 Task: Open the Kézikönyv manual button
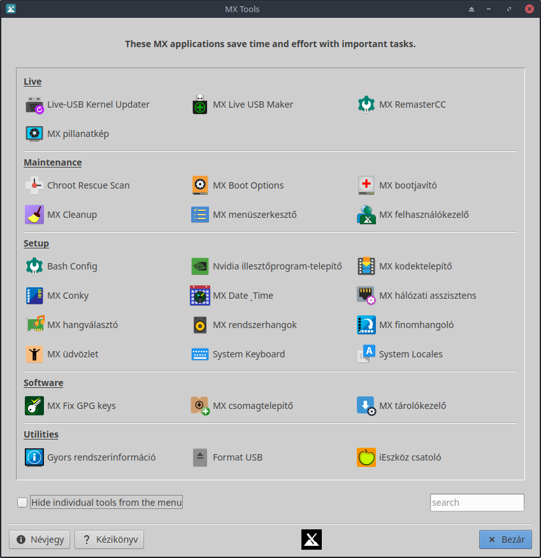point(109,540)
